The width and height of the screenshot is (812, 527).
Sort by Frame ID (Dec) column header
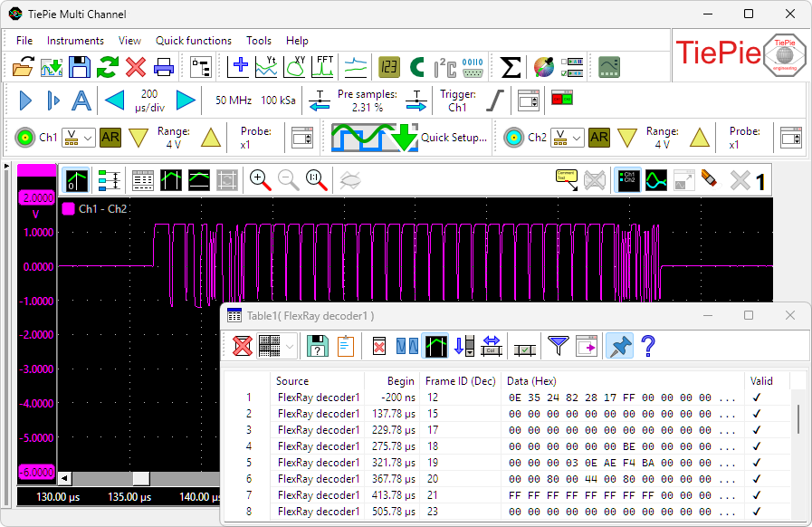pyautogui.click(x=460, y=381)
